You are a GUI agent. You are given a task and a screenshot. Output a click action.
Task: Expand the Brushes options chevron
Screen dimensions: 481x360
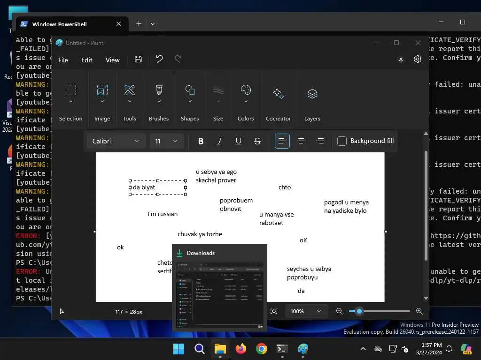click(159, 101)
